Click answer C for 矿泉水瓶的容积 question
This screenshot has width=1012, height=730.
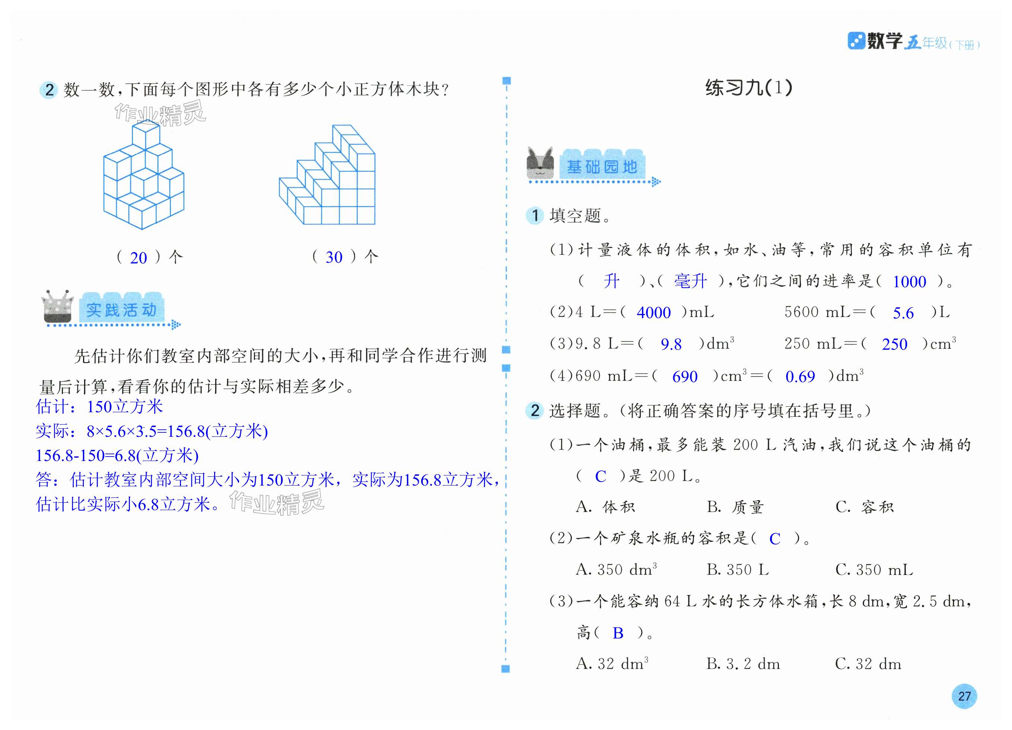[x=774, y=539]
